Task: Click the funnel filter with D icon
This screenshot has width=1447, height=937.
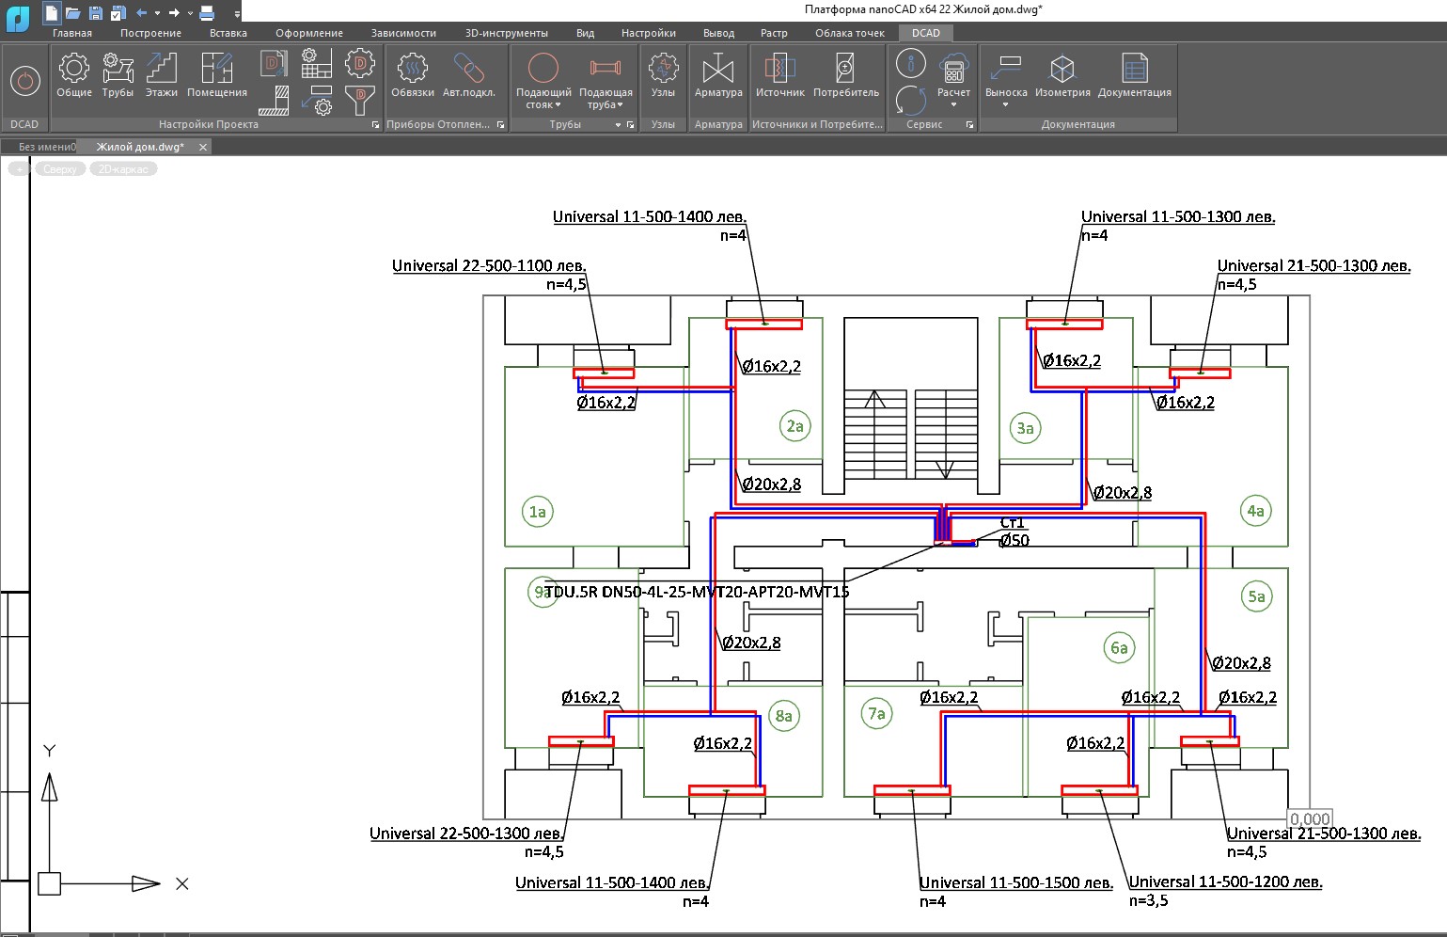Action: coord(360,100)
